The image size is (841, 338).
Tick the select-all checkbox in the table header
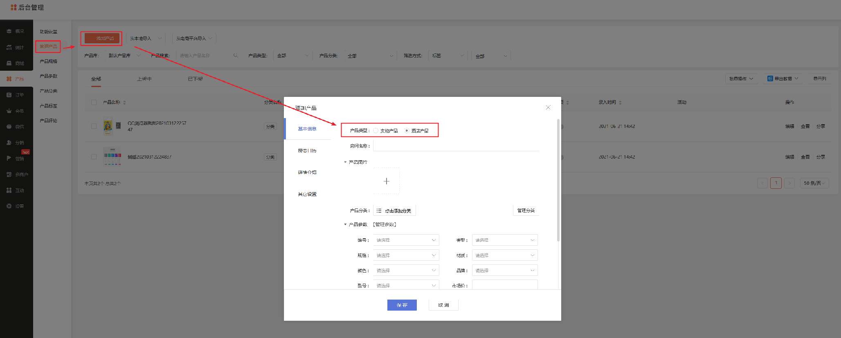pos(94,102)
